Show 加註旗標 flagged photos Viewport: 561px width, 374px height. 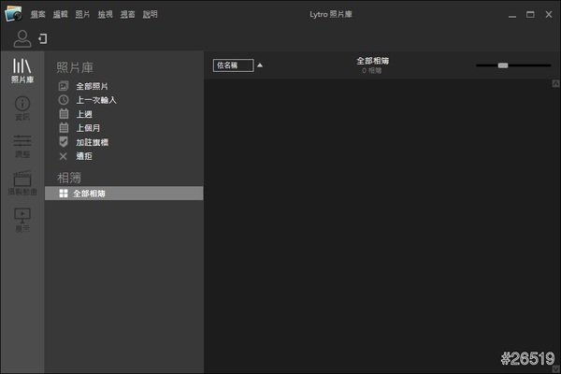[x=92, y=142]
